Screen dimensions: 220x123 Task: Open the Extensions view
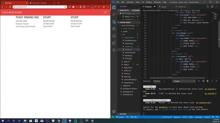114,43
